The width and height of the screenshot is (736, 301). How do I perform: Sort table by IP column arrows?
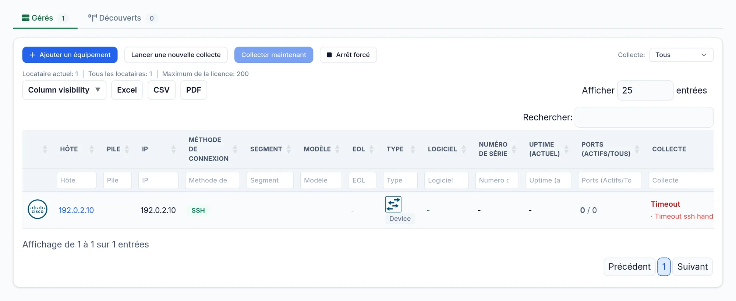click(174, 149)
